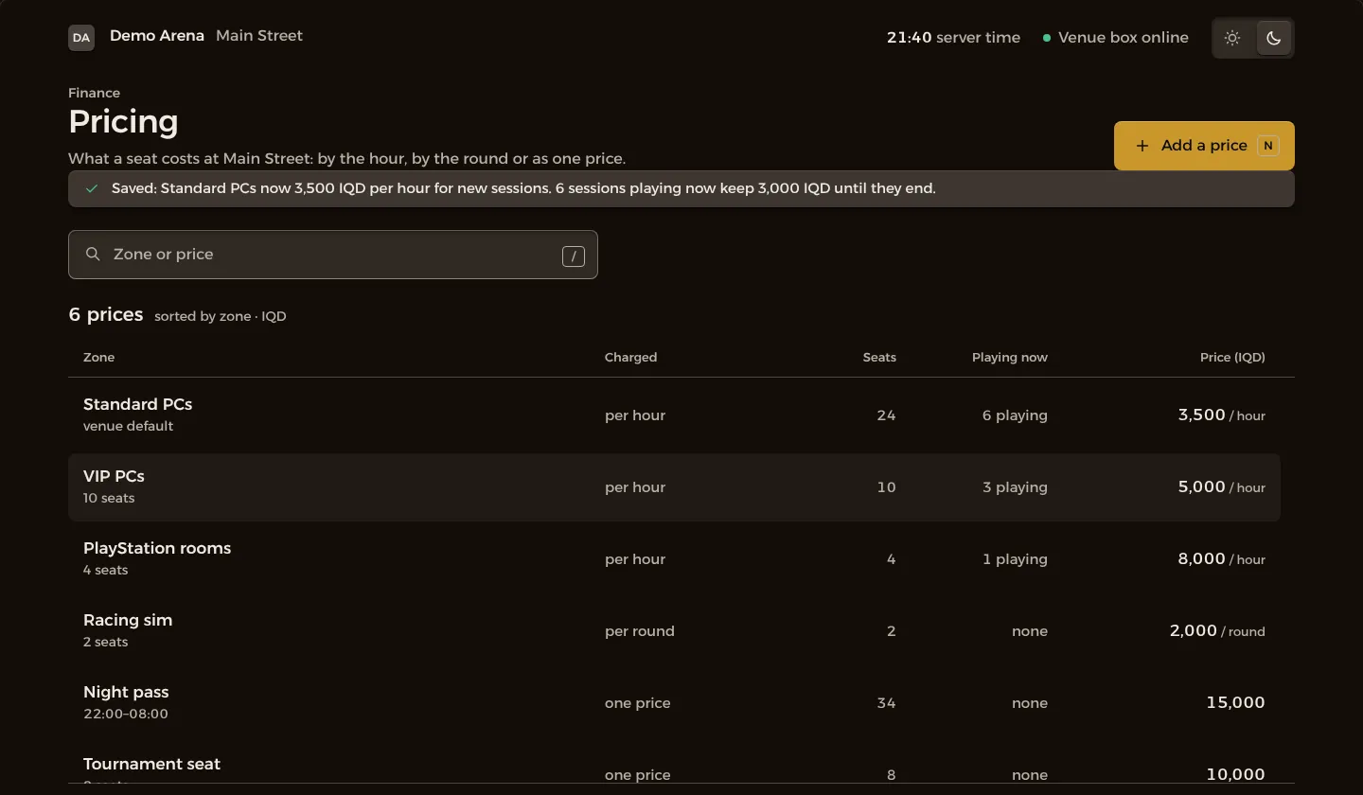Switch to dark theme moon icon
Screen dimensions: 1363x795
point(1274,38)
